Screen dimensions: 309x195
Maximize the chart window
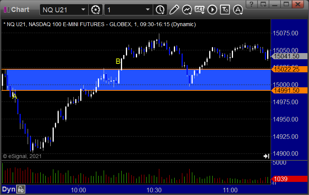[x=286, y=4]
